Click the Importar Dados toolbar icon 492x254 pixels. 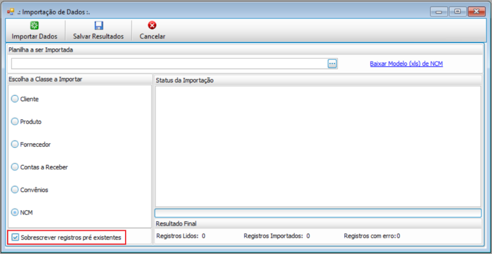coord(34,25)
